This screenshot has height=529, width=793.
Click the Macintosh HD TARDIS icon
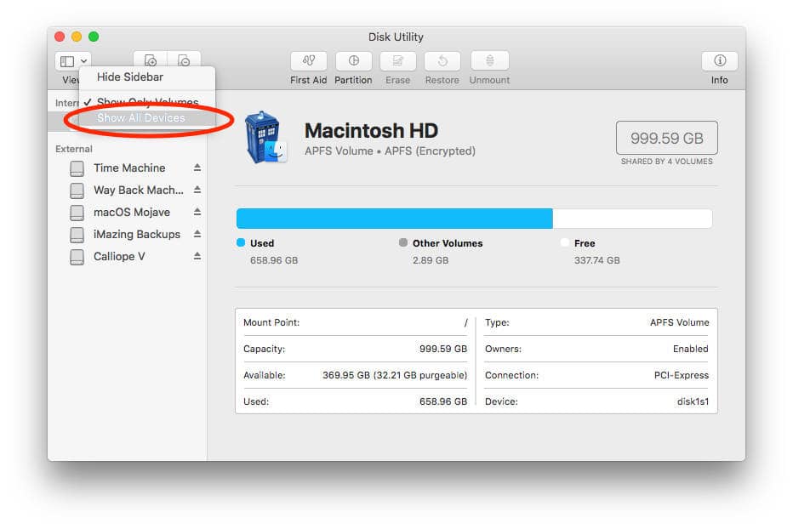point(265,138)
